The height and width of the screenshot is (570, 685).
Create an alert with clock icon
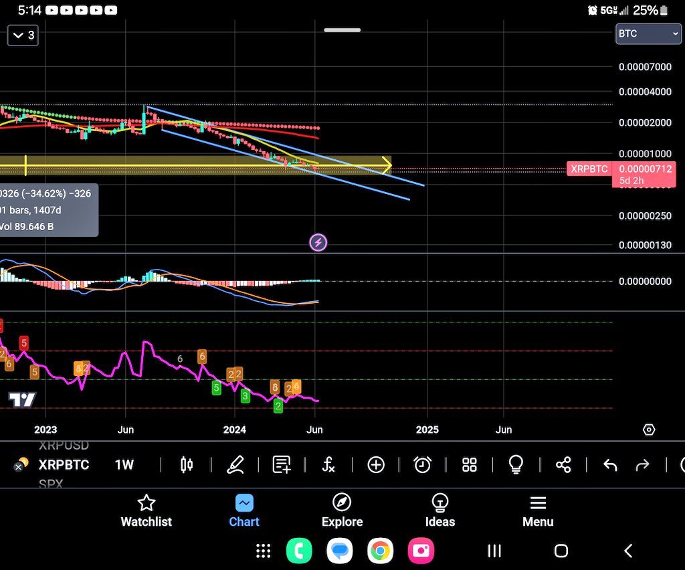[x=423, y=464]
